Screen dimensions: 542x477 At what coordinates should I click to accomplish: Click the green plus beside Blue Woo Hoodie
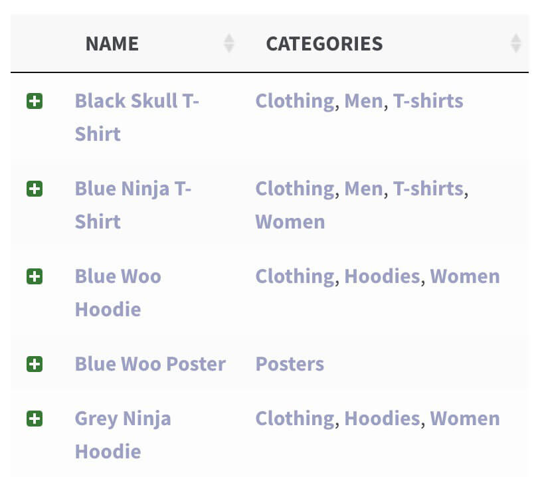tap(35, 276)
